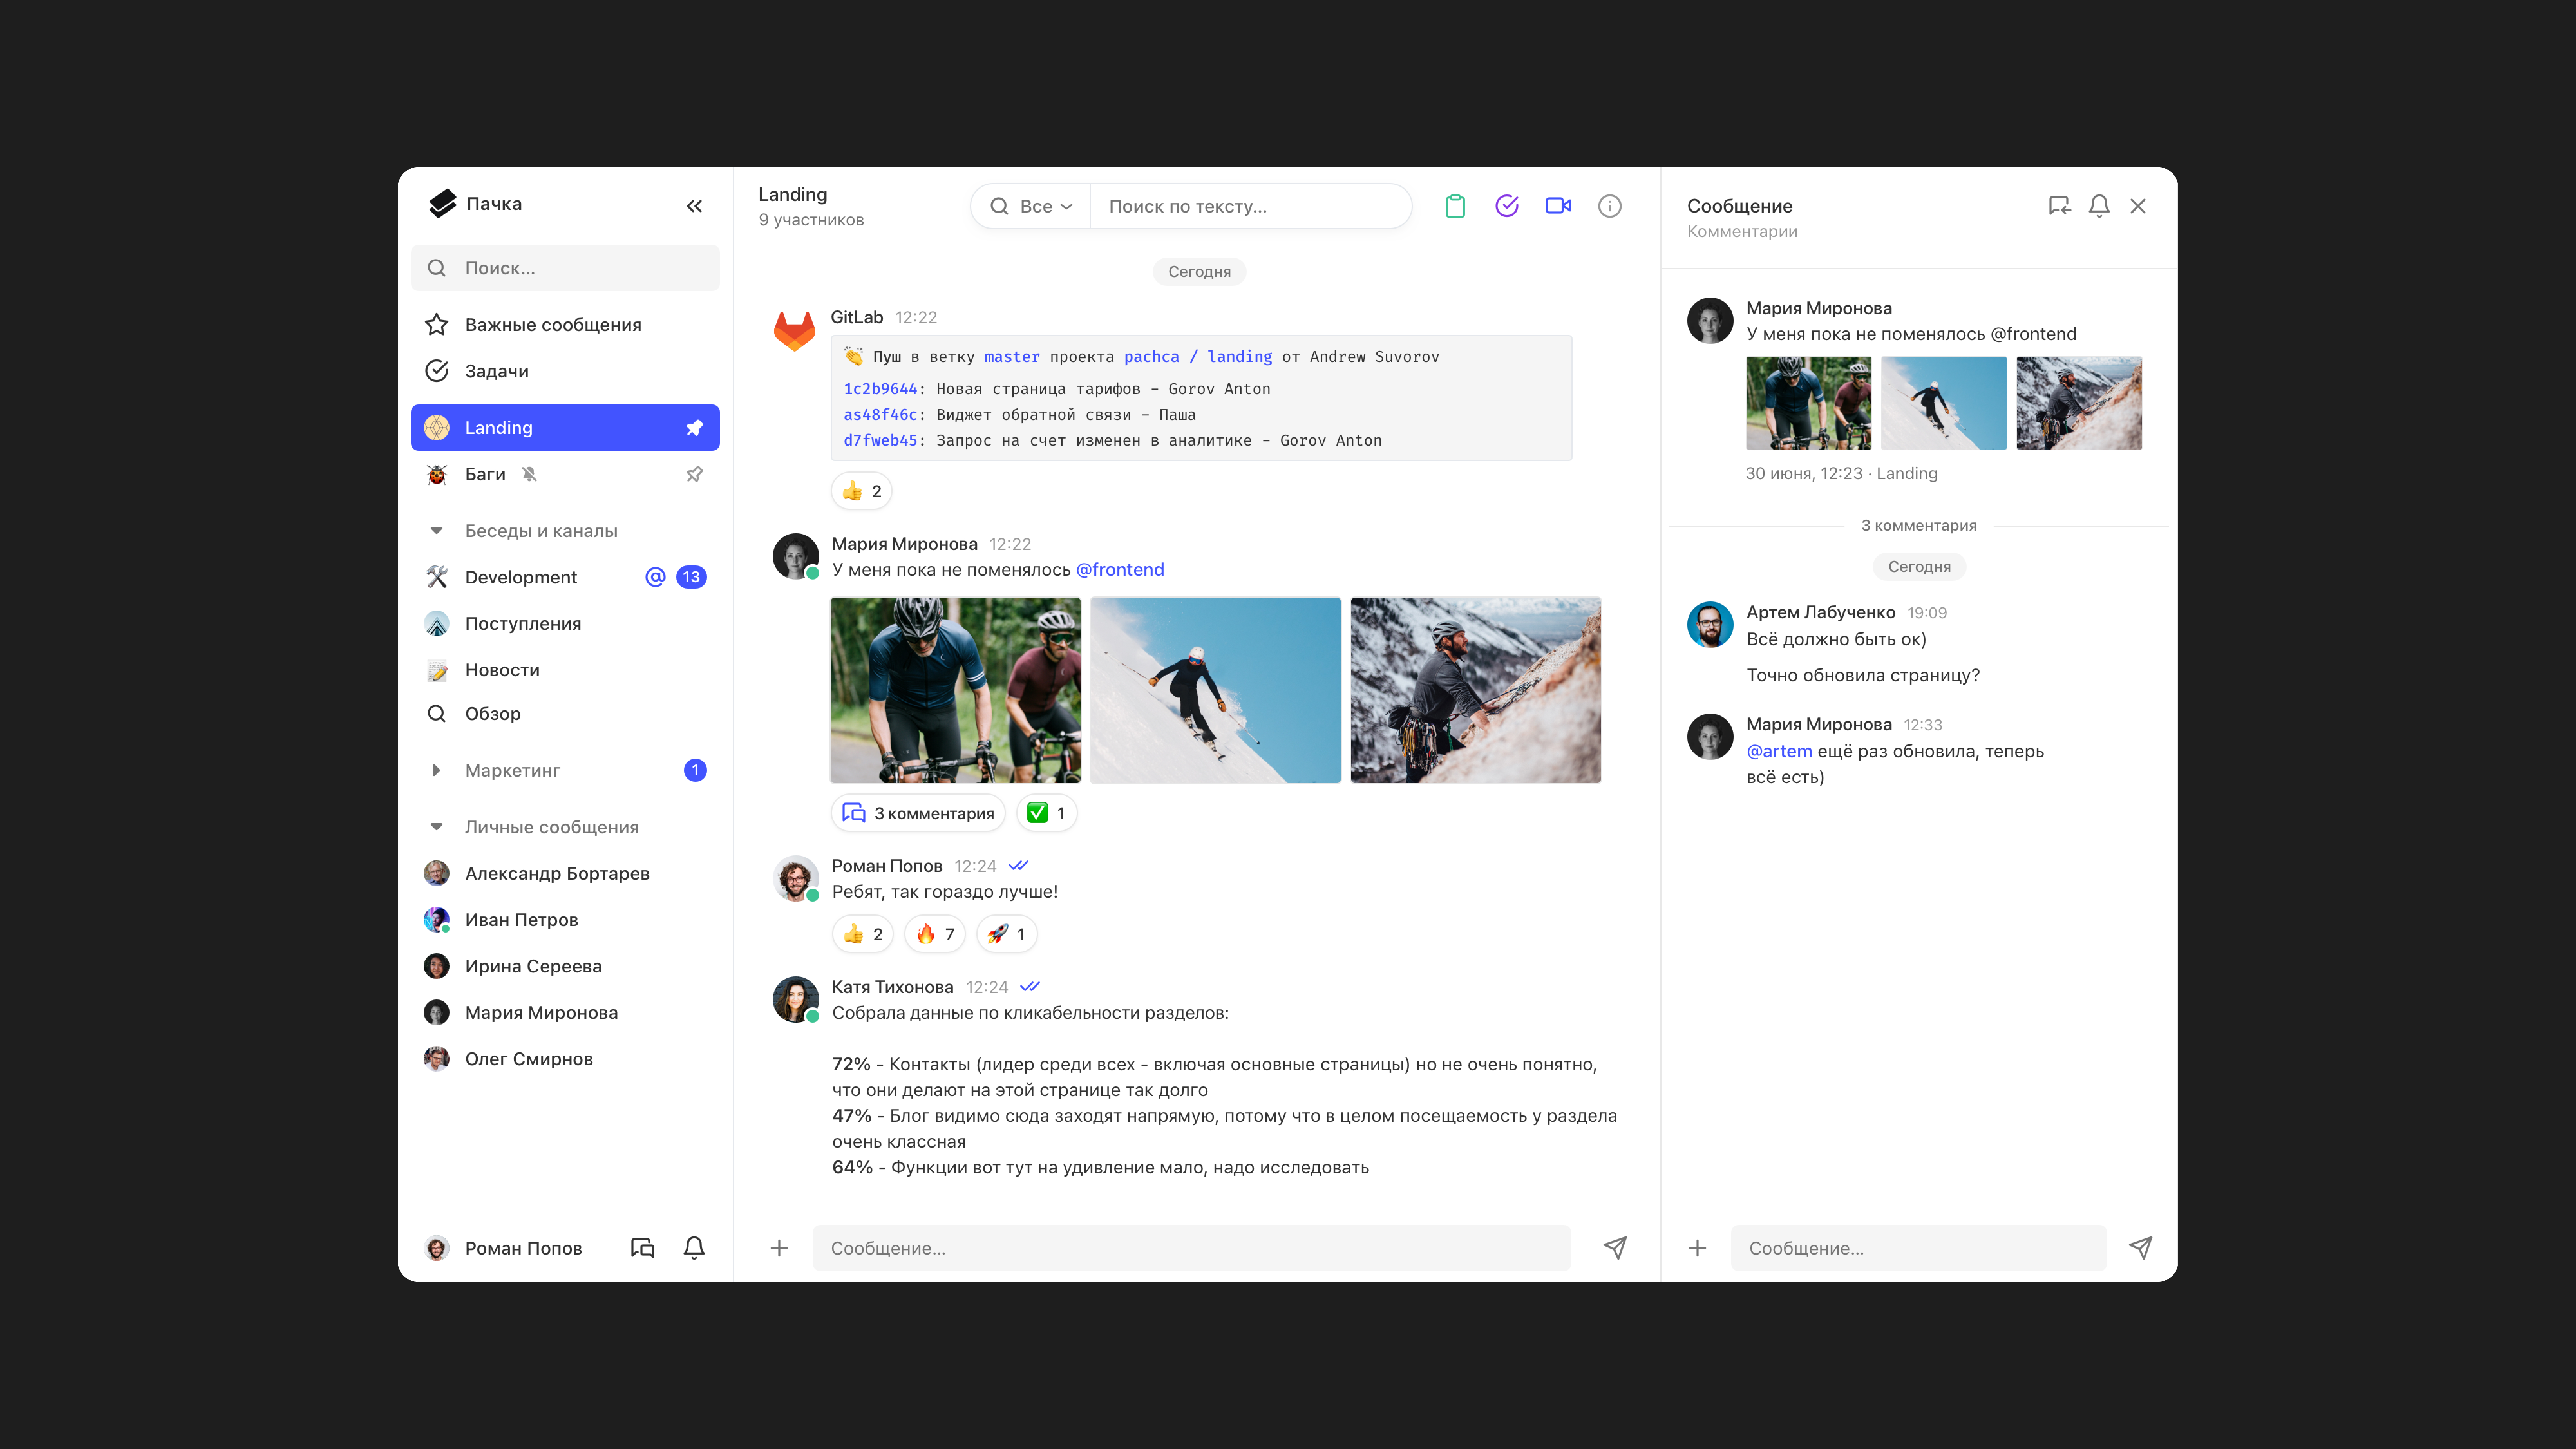Start a video call in Landing
Screen dimensions: 2576x1449
[1558, 206]
